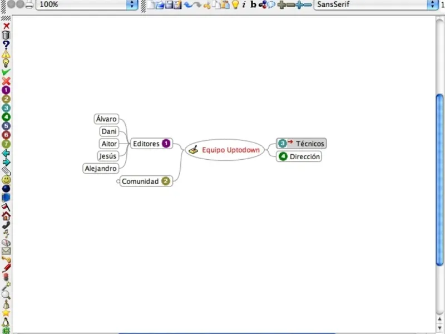Click the printer icon in toolbar
445x334 pixels.
point(29,4)
